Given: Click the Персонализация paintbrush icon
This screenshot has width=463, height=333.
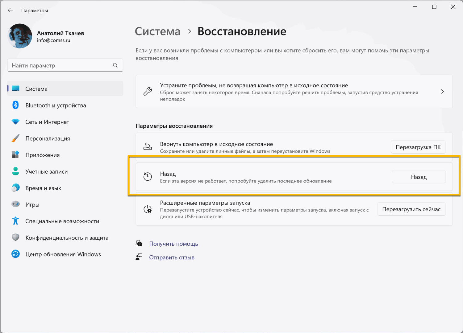Looking at the screenshot, I should coord(15,138).
